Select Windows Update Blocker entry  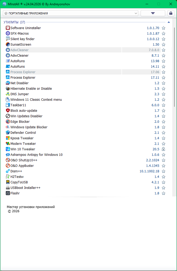29,127
